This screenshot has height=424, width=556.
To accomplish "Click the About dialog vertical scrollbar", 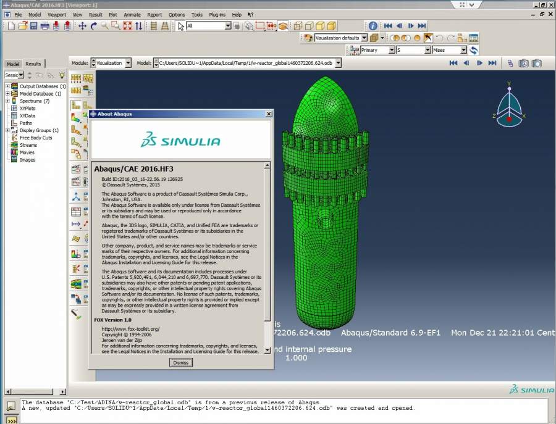I will [267, 257].
